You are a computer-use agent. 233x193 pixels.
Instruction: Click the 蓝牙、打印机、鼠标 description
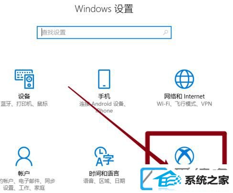click(x=24, y=104)
